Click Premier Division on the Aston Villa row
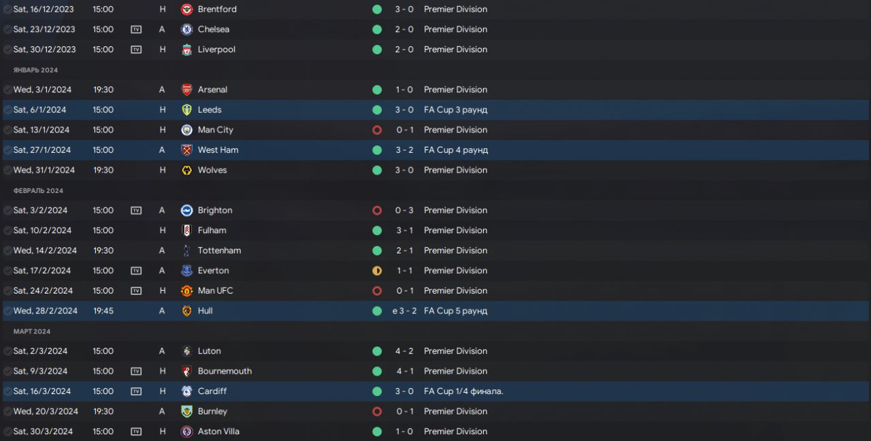Image resolution: width=871 pixels, height=441 pixels. (455, 431)
